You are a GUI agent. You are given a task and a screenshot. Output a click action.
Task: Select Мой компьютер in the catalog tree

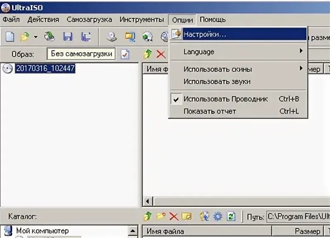point(42,231)
